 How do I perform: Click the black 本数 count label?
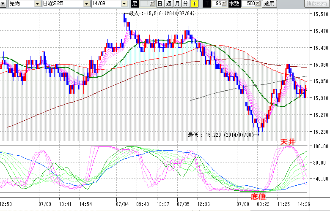234,4
